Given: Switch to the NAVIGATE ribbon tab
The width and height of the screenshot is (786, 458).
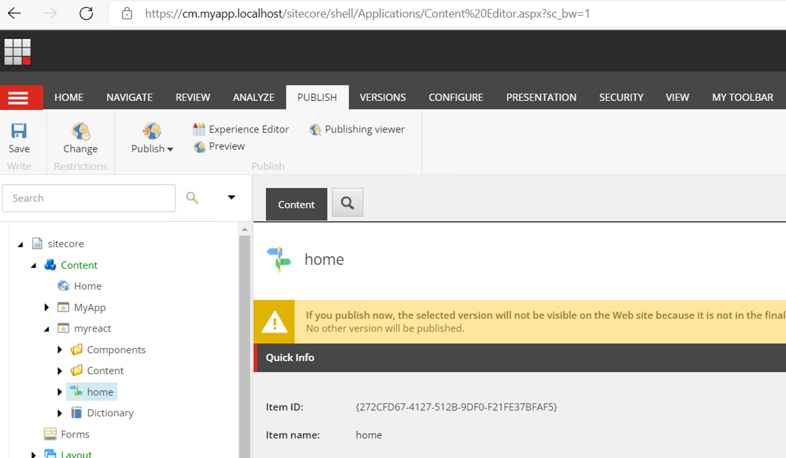Looking at the screenshot, I should pos(129,97).
